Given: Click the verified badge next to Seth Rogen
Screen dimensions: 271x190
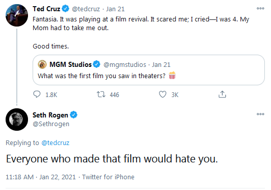Looking at the screenshot, I should coord(74,115).
